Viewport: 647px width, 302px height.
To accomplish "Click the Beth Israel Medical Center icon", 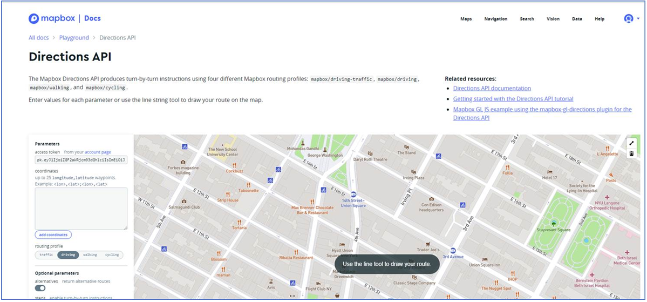I will coord(627,252).
